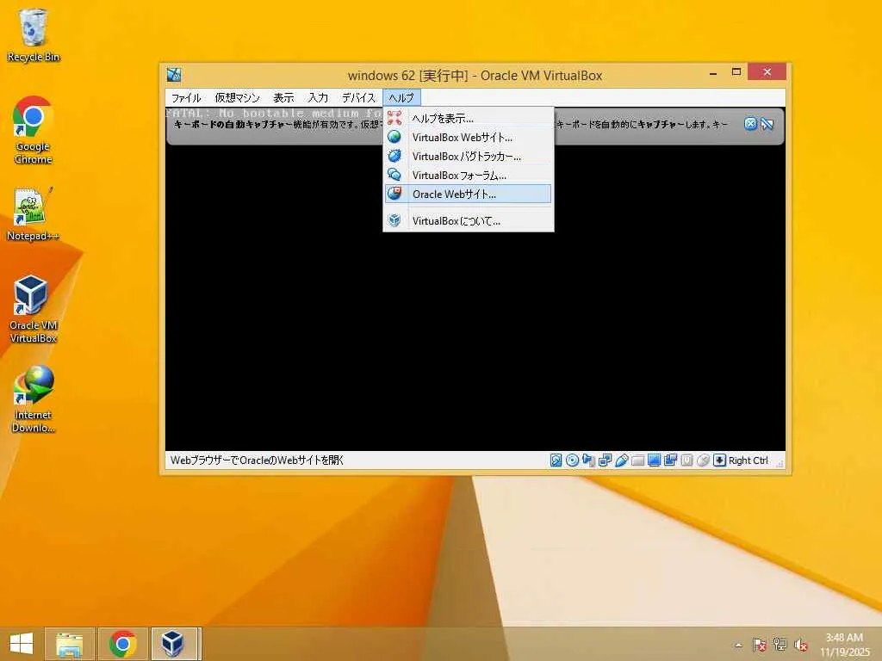Click the gray V virtualization features indicator
This screenshot has width=882, height=661.
686,460
